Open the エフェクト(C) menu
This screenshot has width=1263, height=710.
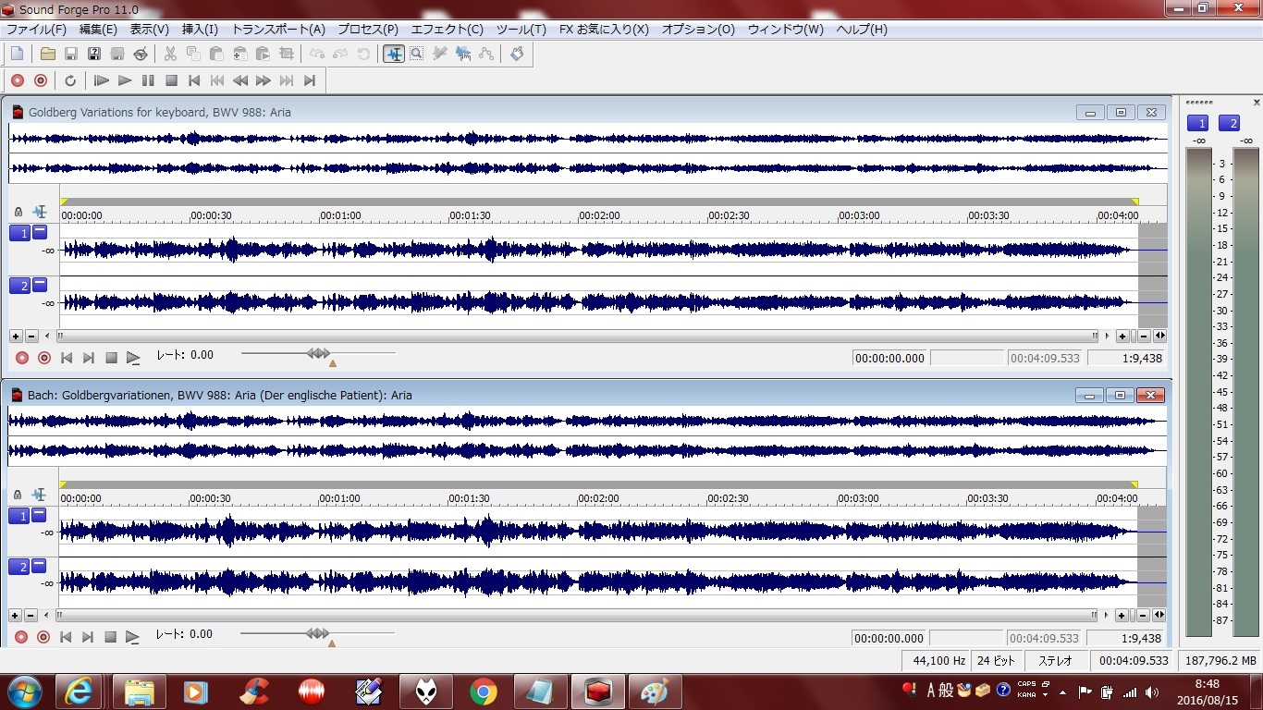(x=447, y=29)
